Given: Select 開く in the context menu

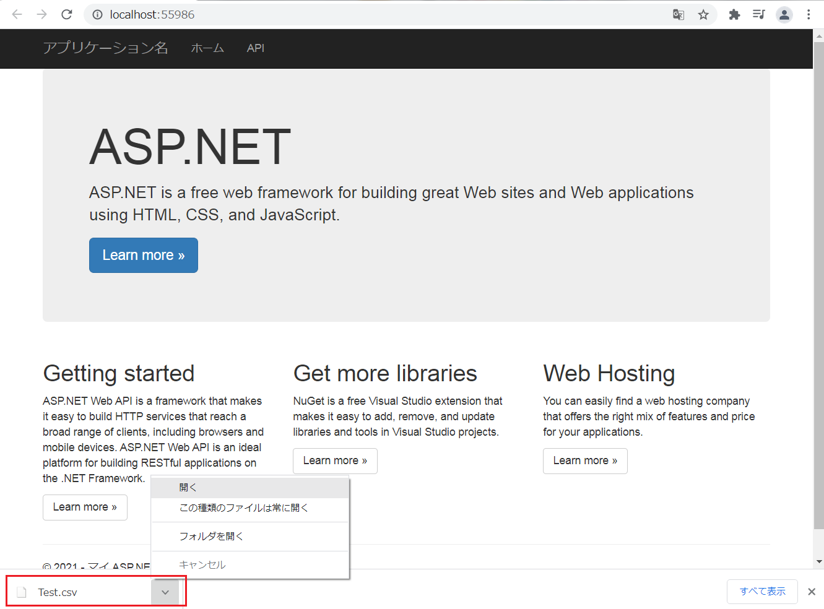Looking at the screenshot, I should [250, 488].
